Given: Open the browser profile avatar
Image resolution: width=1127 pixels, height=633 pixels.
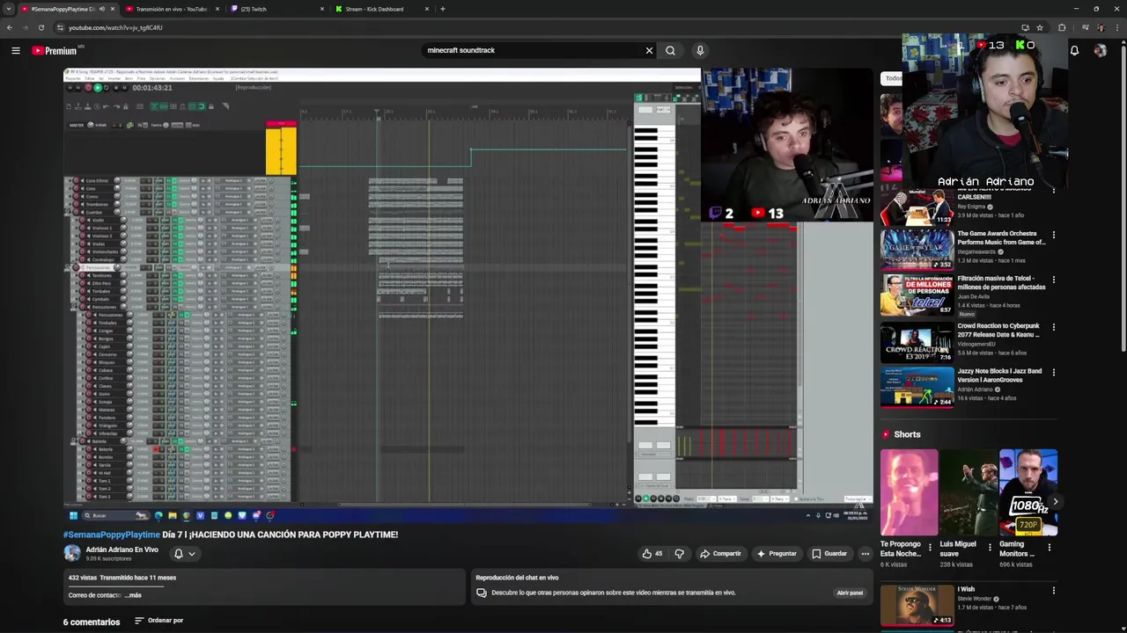Looking at the screenshot, I should pyautogui.click(x=1101, y=27).
